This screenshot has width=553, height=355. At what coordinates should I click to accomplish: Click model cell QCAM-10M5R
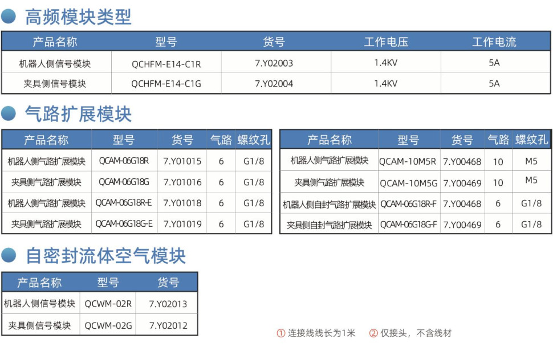tap(408, 161)
